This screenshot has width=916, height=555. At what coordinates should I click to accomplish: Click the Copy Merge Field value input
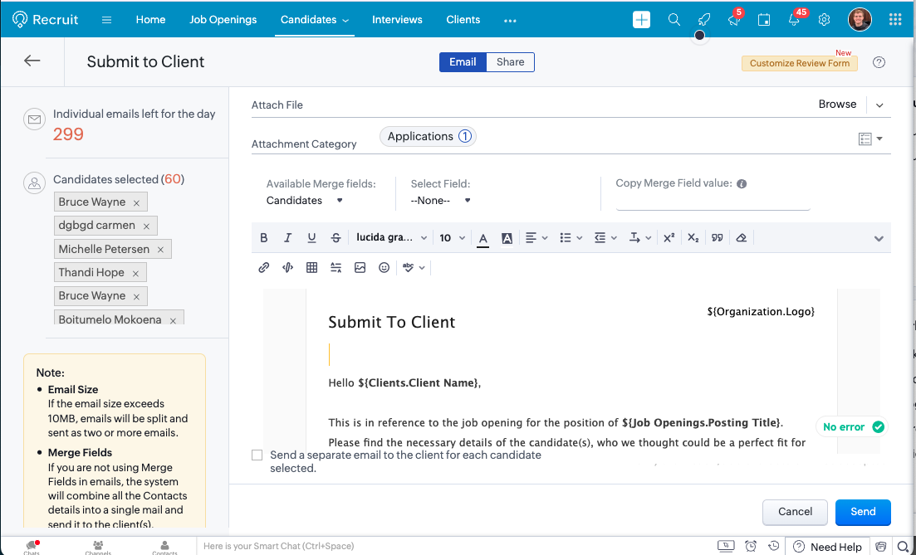[713, 202]
